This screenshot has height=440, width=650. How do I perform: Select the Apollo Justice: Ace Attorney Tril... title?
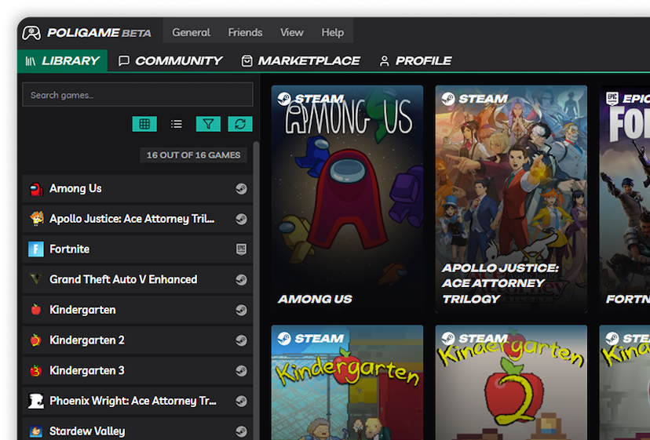132,219
